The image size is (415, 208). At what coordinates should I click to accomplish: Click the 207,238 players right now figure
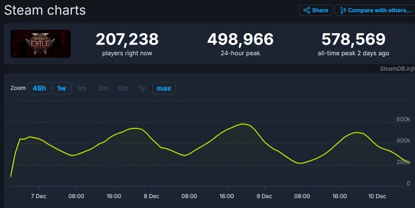(127, 40)
